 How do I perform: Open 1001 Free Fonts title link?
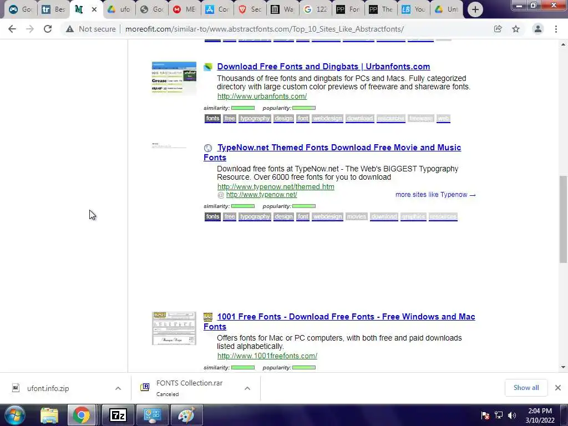coord(339,322)
